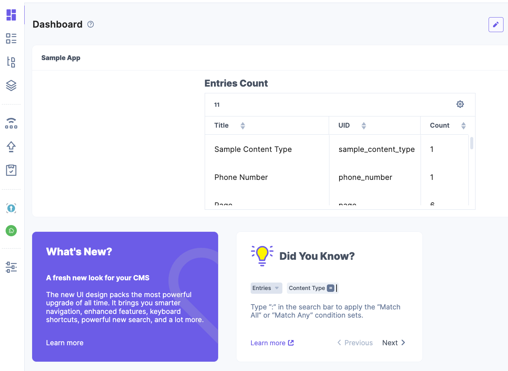Click the green marketplace app icon
The height and width of the screenshot is (371, 508).
point(11,231)
